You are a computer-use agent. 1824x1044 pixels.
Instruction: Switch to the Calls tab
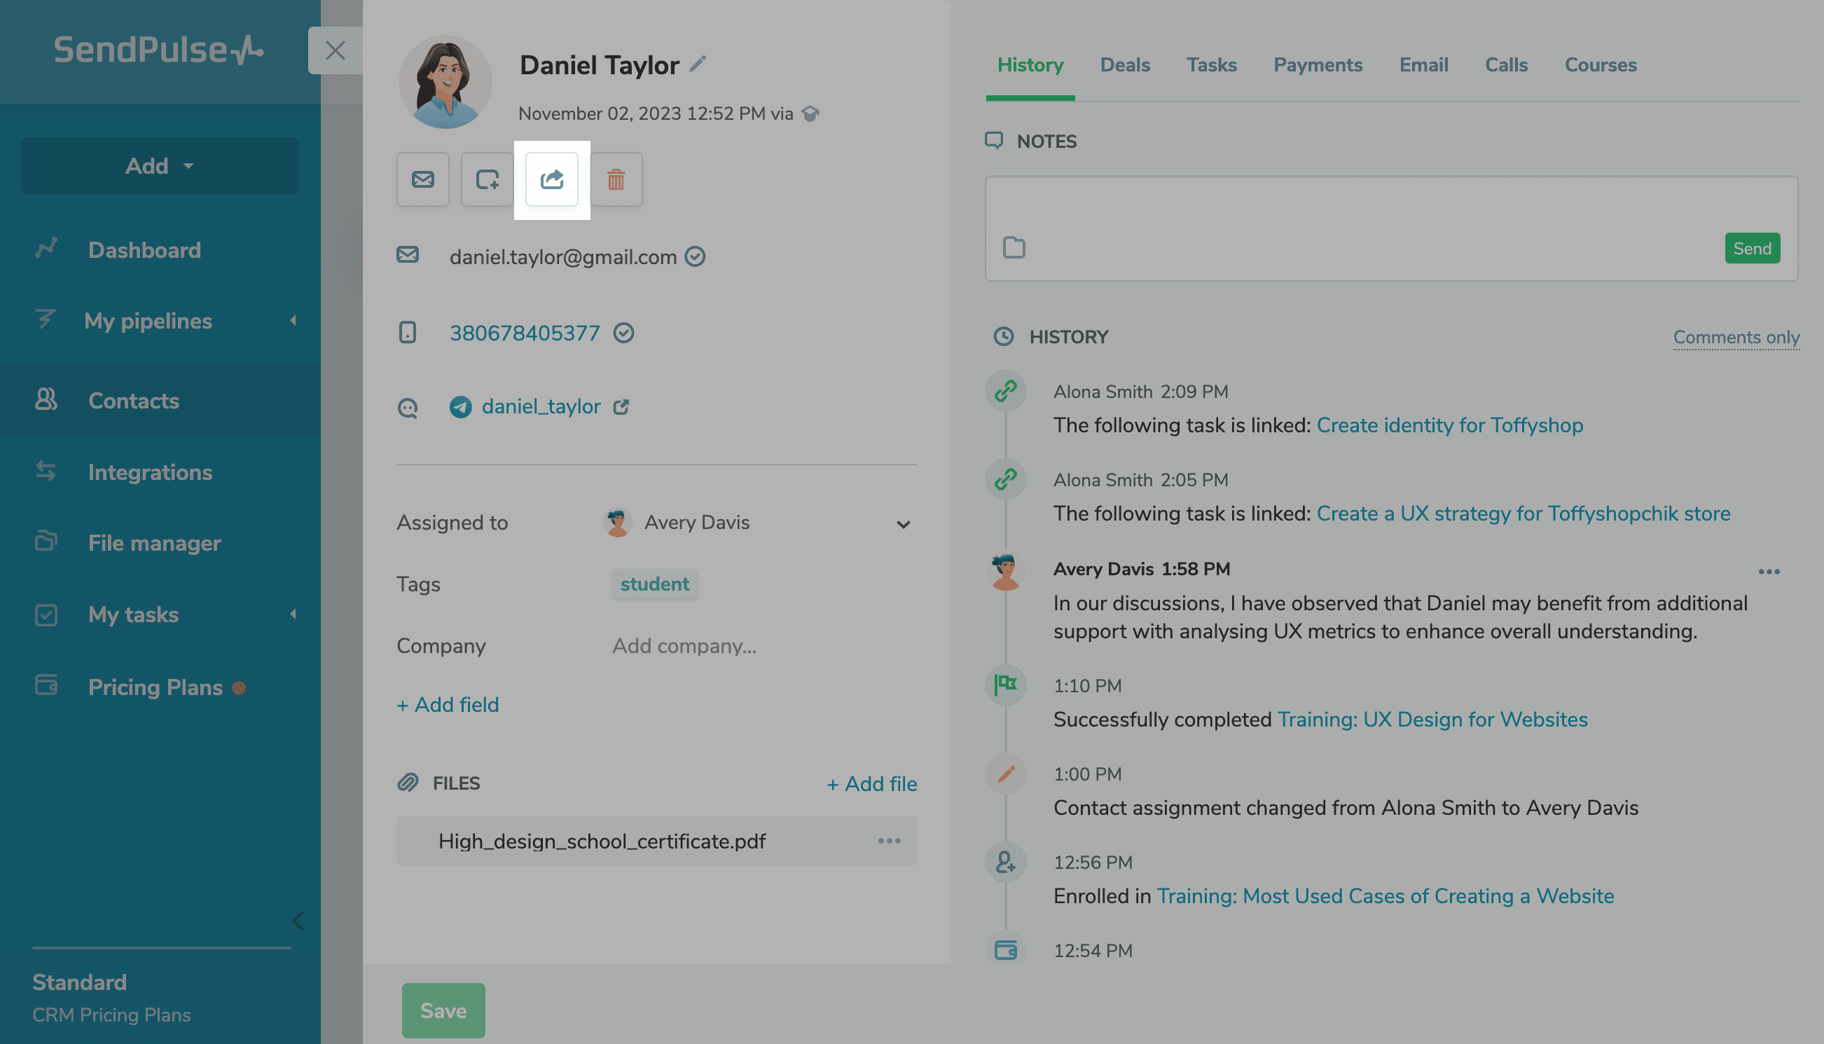1506,65
